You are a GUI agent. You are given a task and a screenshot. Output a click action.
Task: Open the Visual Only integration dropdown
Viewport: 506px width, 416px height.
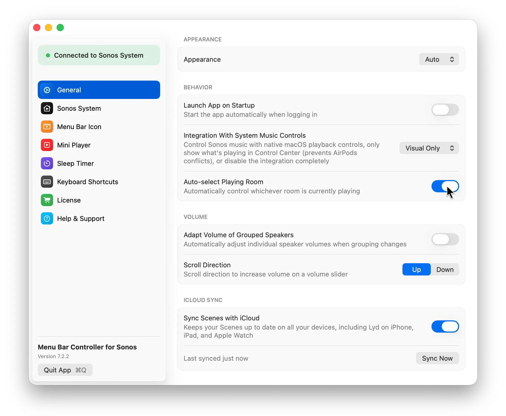(x=429, y=148)
